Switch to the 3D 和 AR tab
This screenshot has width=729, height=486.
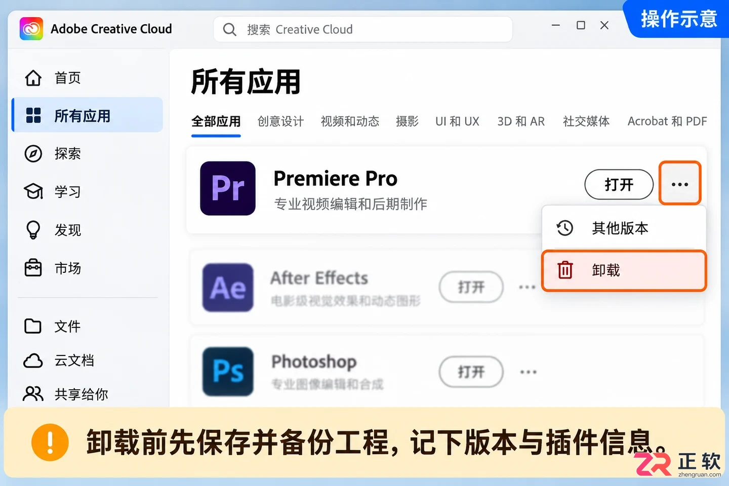[521, 121]
